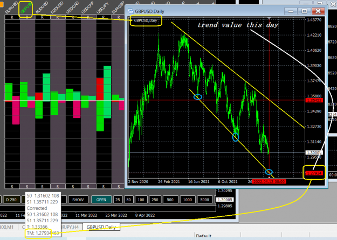Click the 2 Nov 2020 date label
Screen dimensions: 337x240
138,182
